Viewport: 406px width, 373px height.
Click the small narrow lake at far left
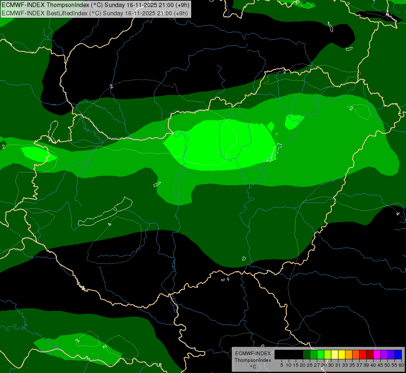coord(53,132)
